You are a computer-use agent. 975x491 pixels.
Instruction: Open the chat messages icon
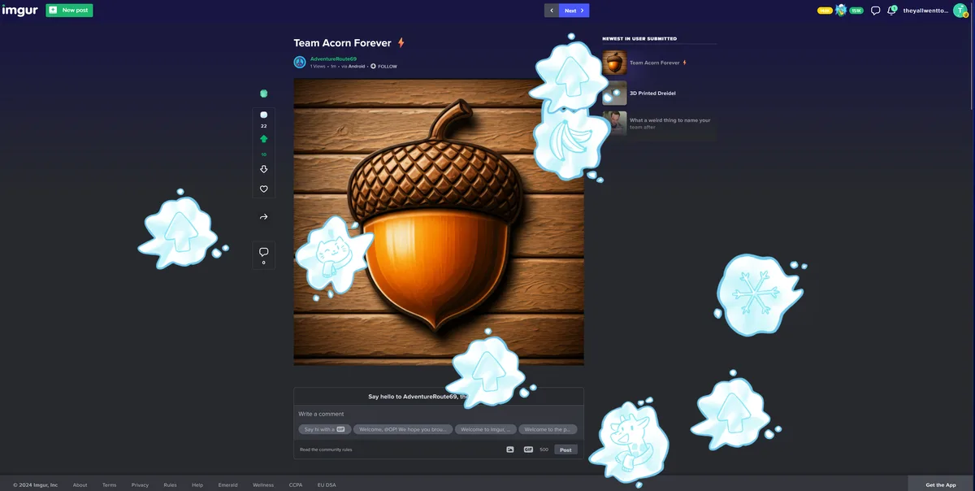pyautogui.click(x=875, y=11)
